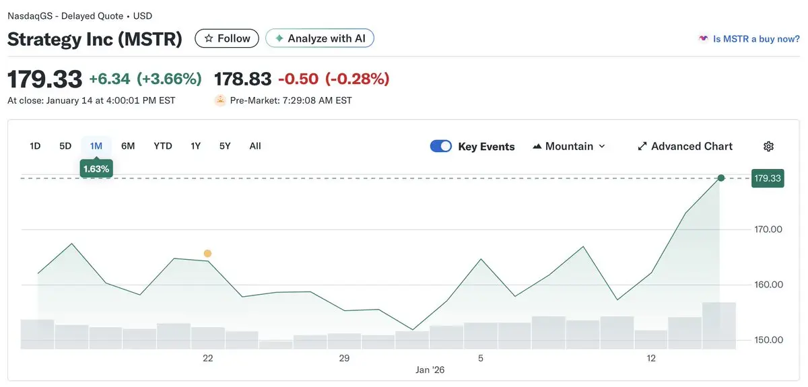
Task: Switch to the 5D range tab
Action: (65, 146)
